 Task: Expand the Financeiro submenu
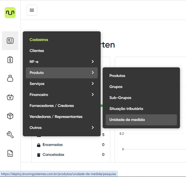61,95
